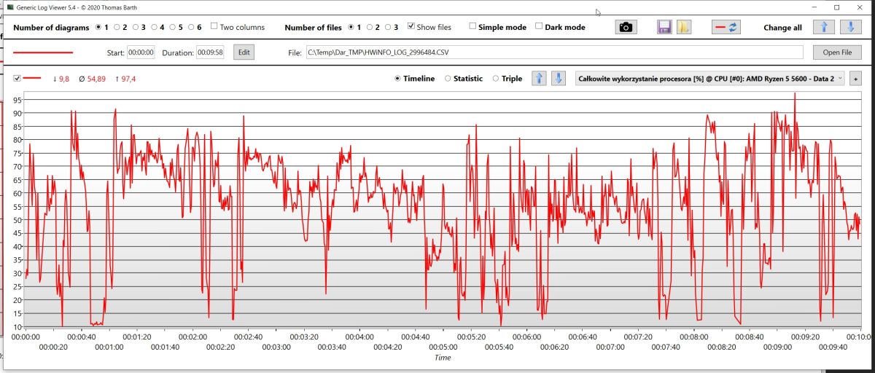This screenshot has width=875, height=373.
Task: Click the File path input field
Action: pos(554,52)
